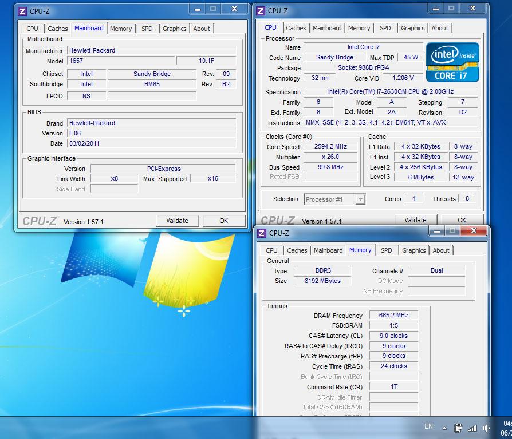Image resolution: width=512 pixels, height=439 pixels.
Task: Click the Link Width x8 value
Action: coord(115,178)
